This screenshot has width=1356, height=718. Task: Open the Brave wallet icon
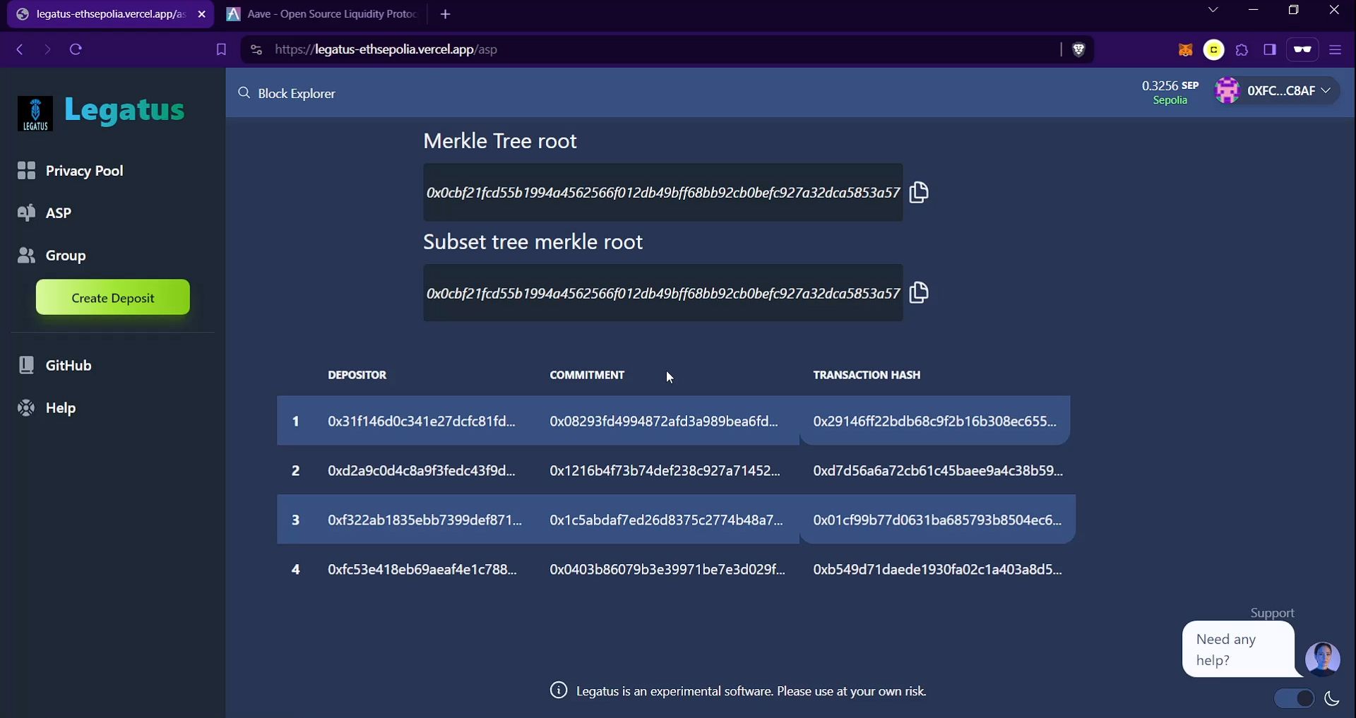tap(1302, 49)
